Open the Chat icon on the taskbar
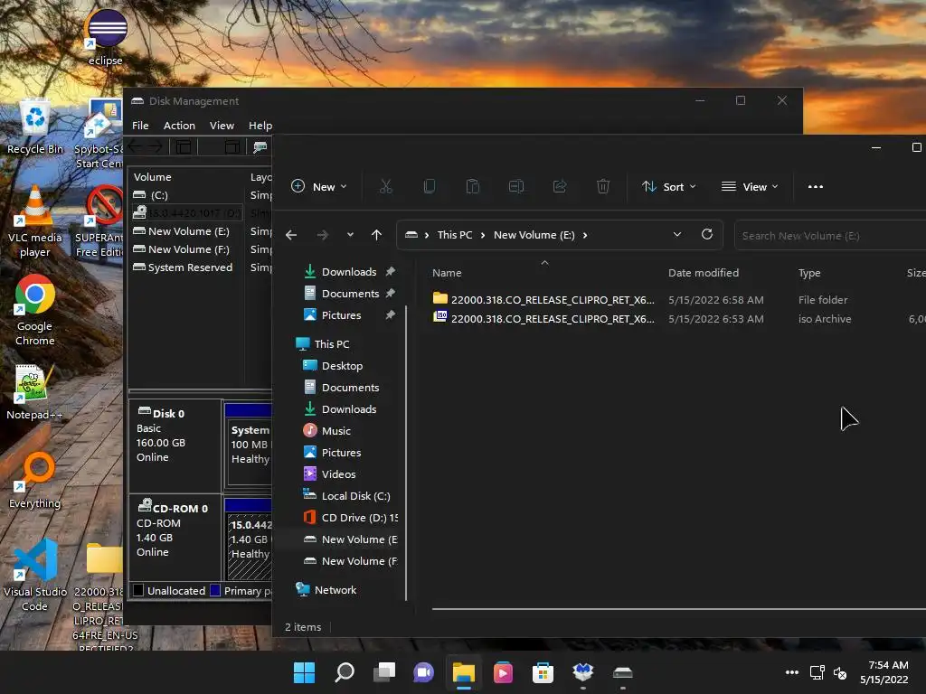This screenshot has height=694, width=926. (x=423, y=672)
